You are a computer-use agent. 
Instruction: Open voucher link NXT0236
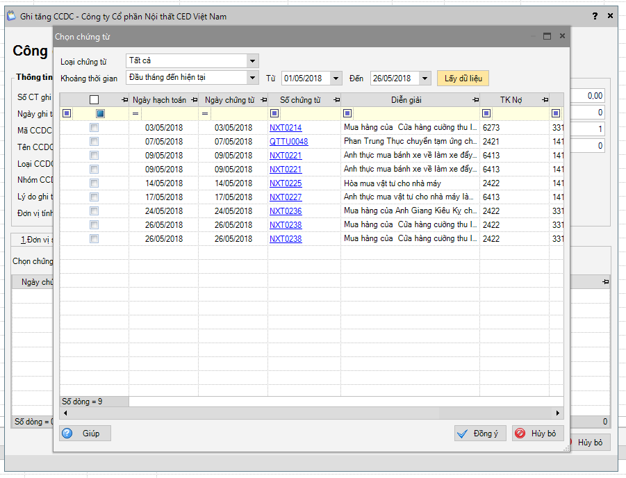click(286, 211)
